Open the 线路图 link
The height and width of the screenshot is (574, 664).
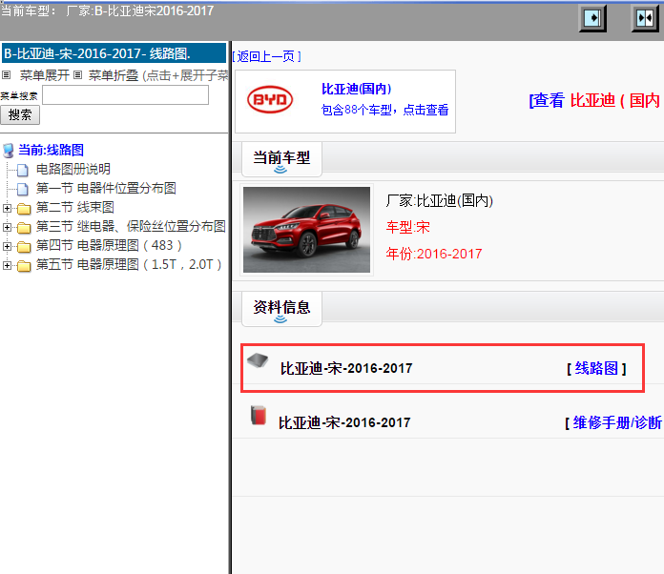596,368
